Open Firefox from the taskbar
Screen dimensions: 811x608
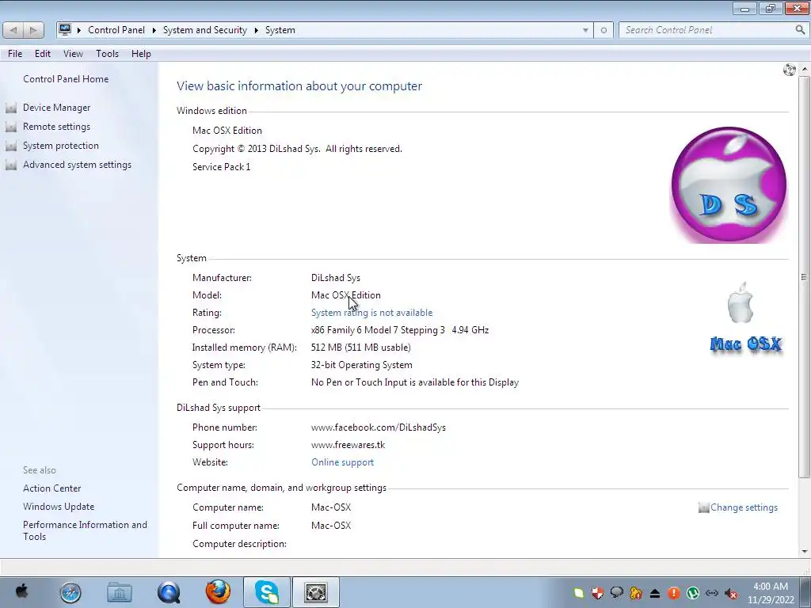(218, 592)
